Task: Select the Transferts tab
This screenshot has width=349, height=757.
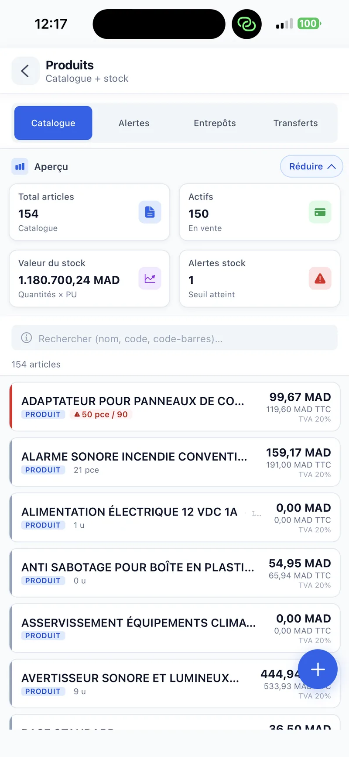Action: click(x=296, y=123)
